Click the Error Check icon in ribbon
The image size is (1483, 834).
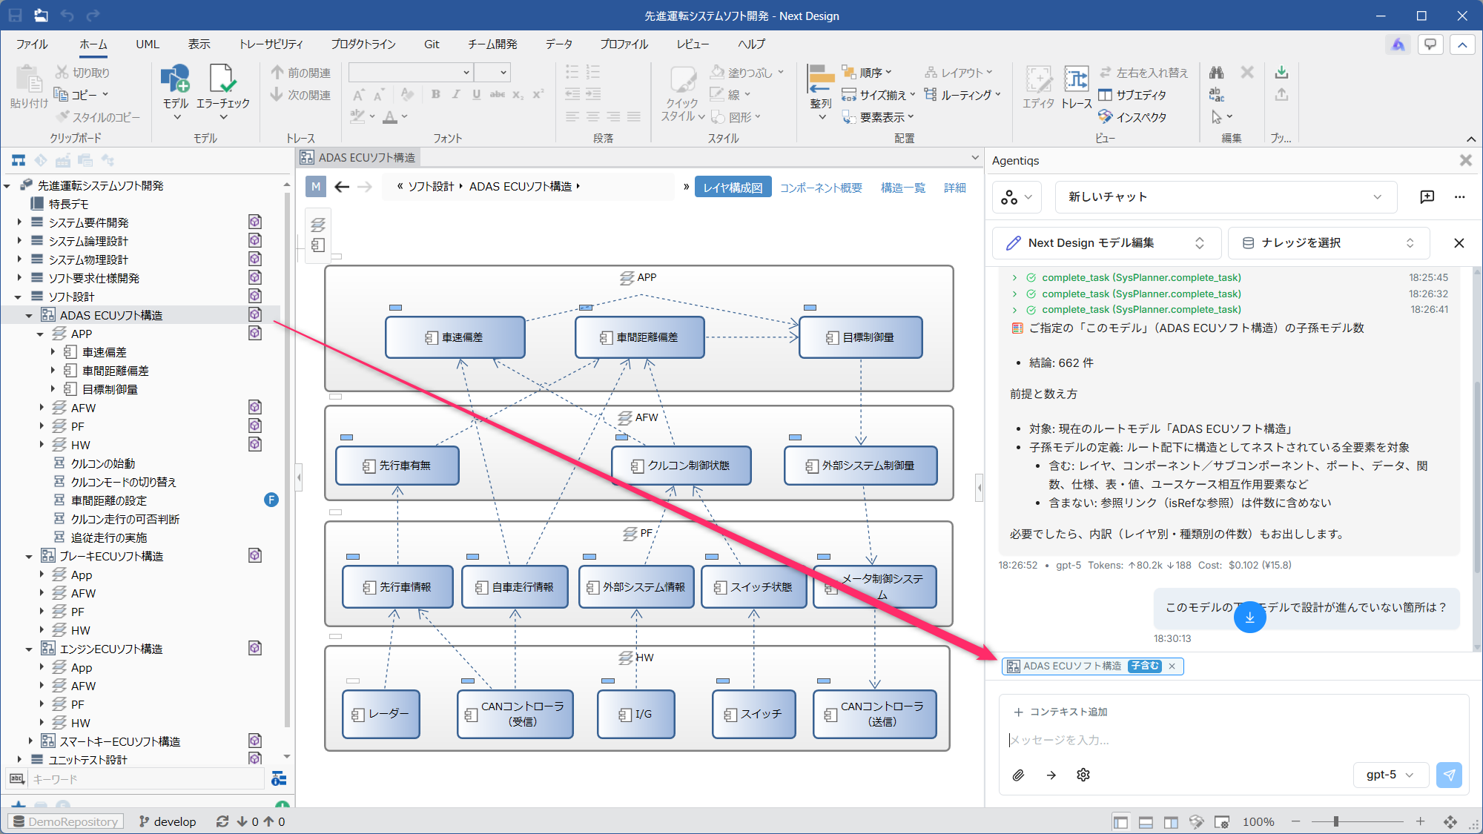[x=222, y=80]
